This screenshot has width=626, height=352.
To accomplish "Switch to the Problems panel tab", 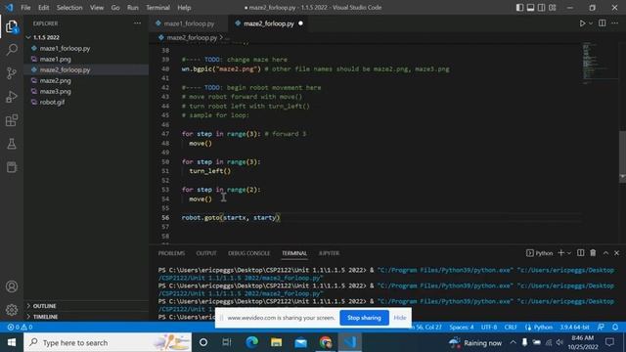I will [x=171, y=253].
